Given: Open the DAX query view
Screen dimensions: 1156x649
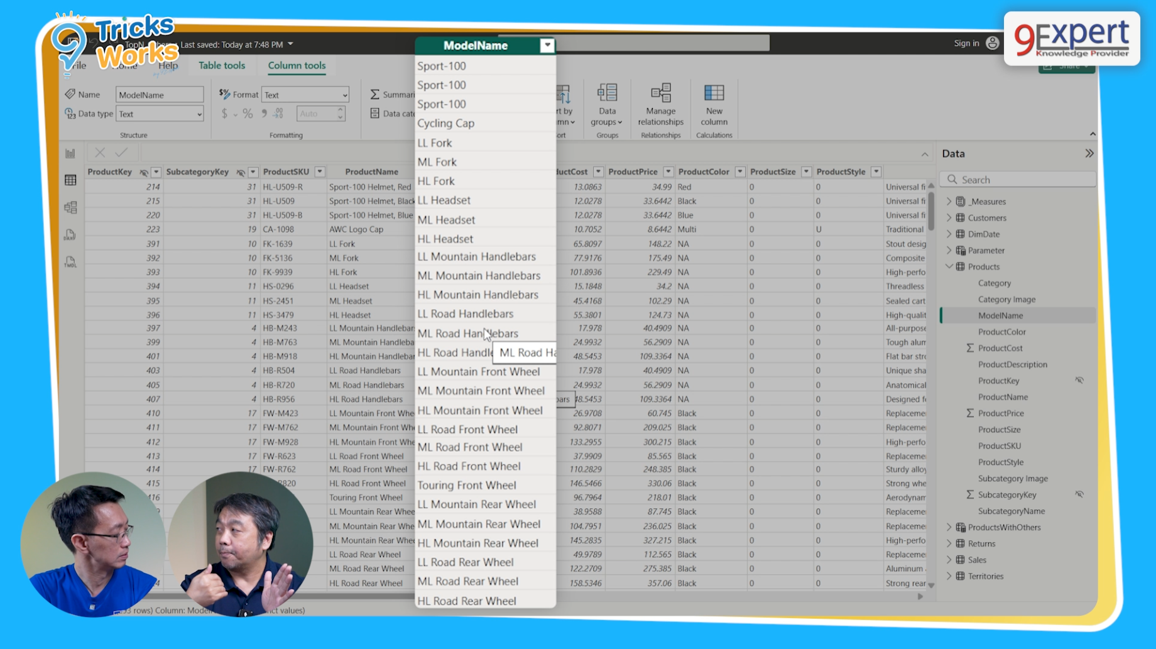Looking at the screenshot, I should point(70,234).
